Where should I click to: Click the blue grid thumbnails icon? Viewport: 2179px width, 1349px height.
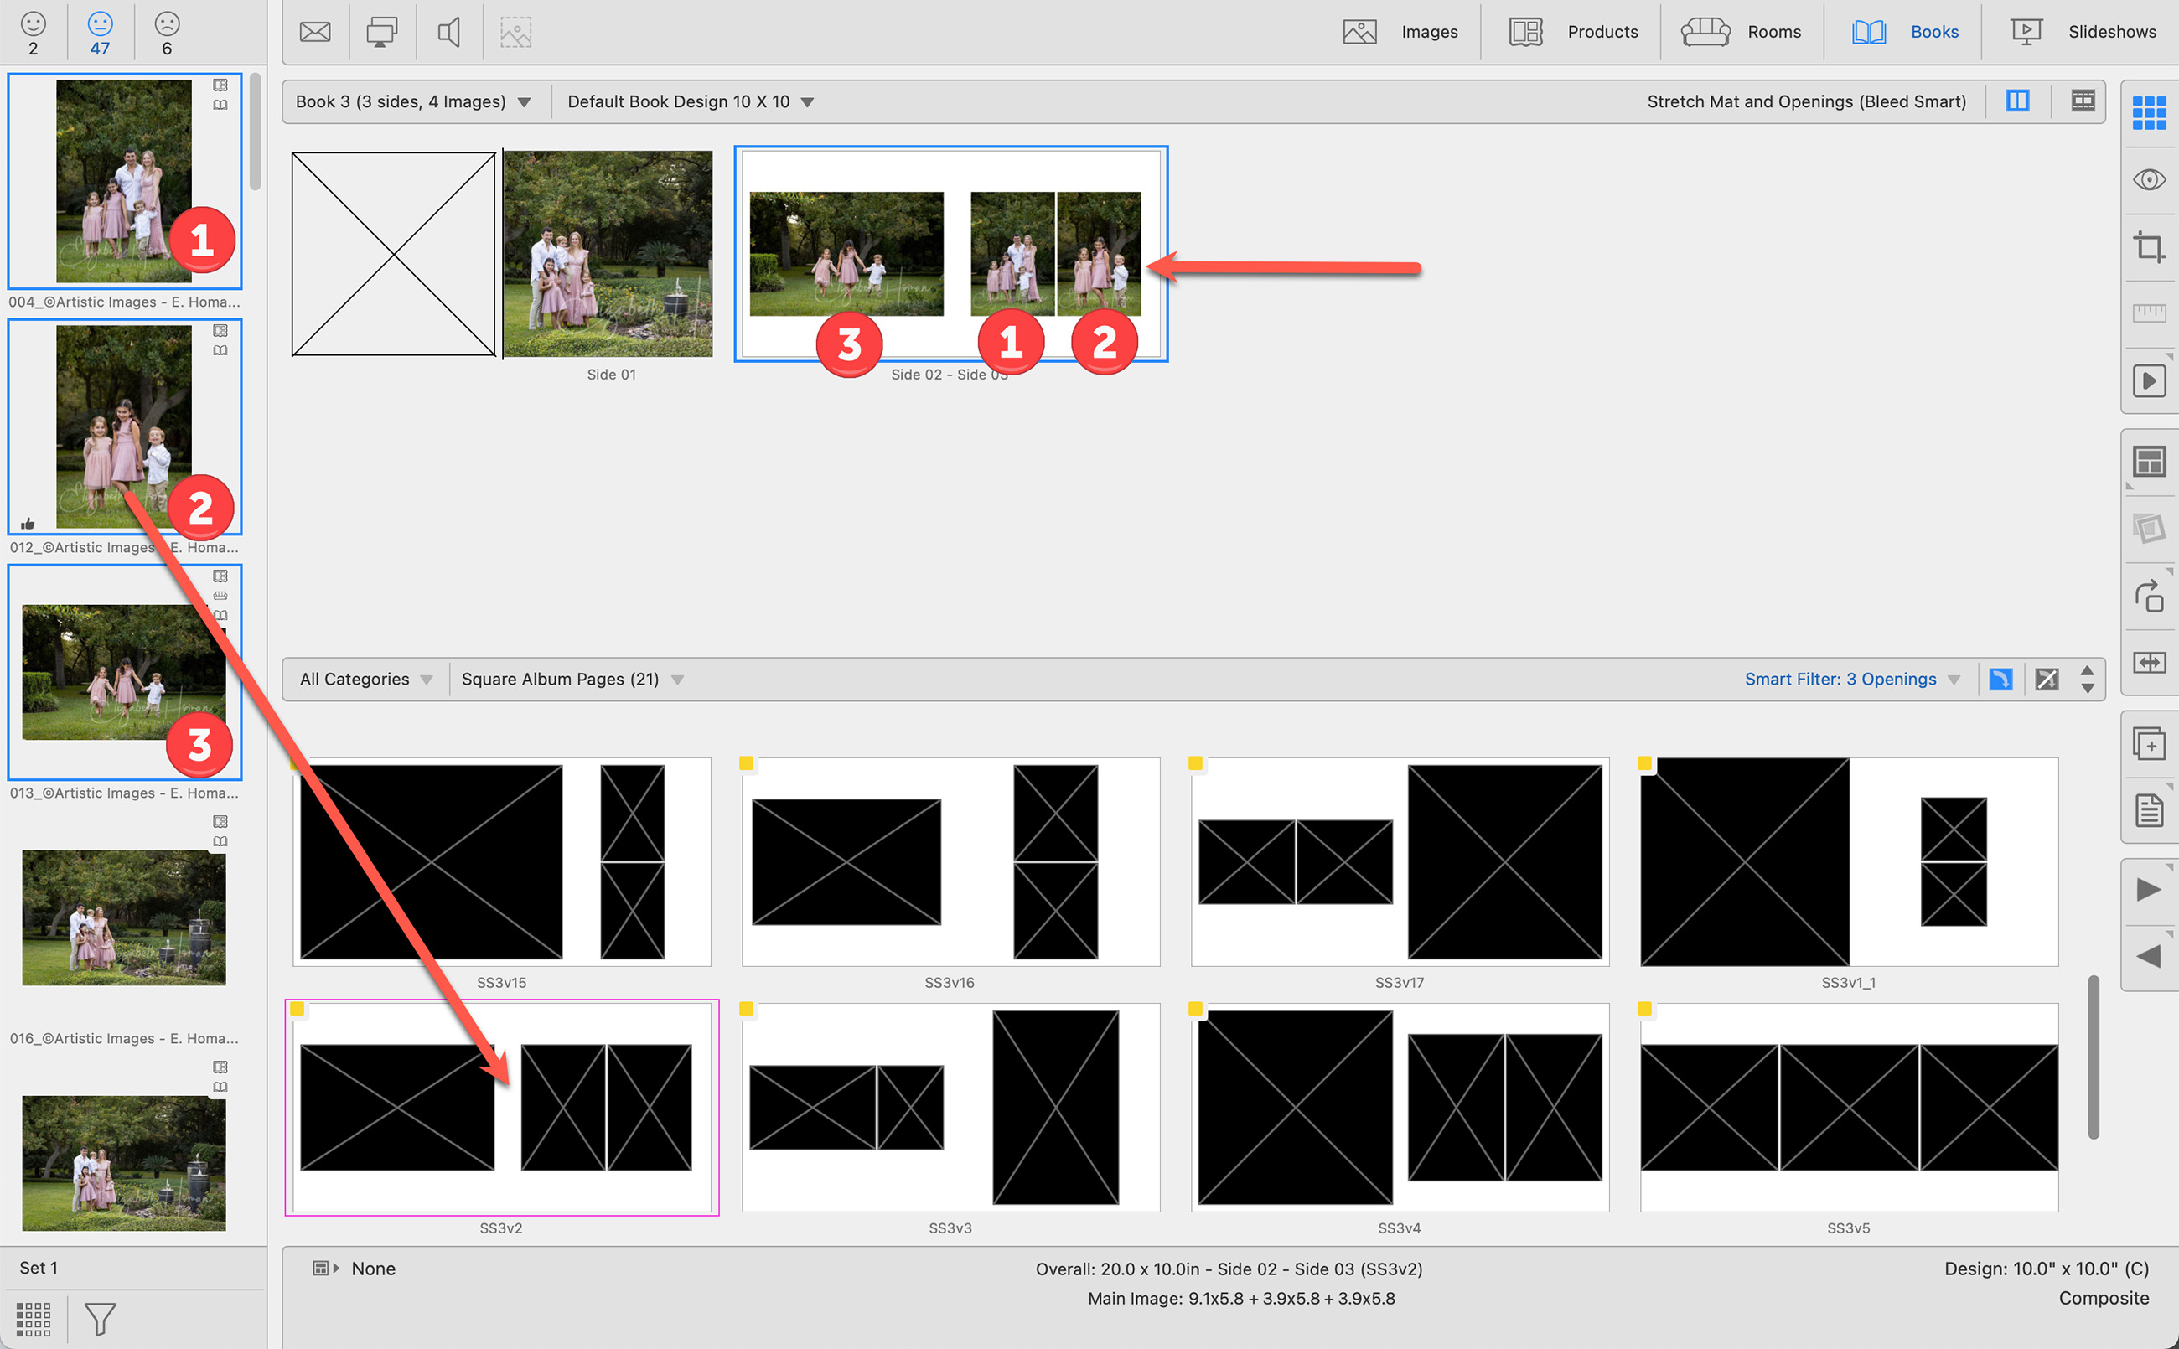(2149, 112)
